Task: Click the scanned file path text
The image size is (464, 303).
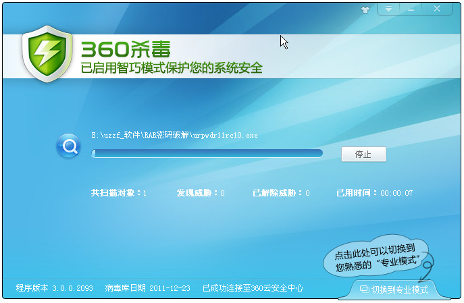Action: [x=174, y=135]
